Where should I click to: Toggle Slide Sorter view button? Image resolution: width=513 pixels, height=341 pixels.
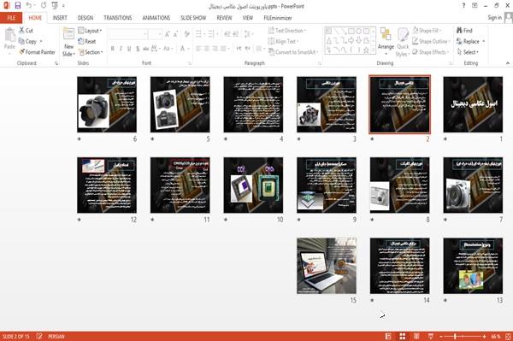pyautogui.click(x=403, y=337)
